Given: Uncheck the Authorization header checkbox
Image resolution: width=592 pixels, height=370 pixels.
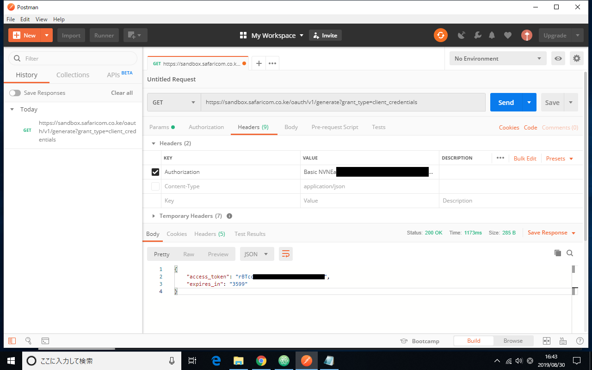Looking at the screenshot, I should pos(155,172).
